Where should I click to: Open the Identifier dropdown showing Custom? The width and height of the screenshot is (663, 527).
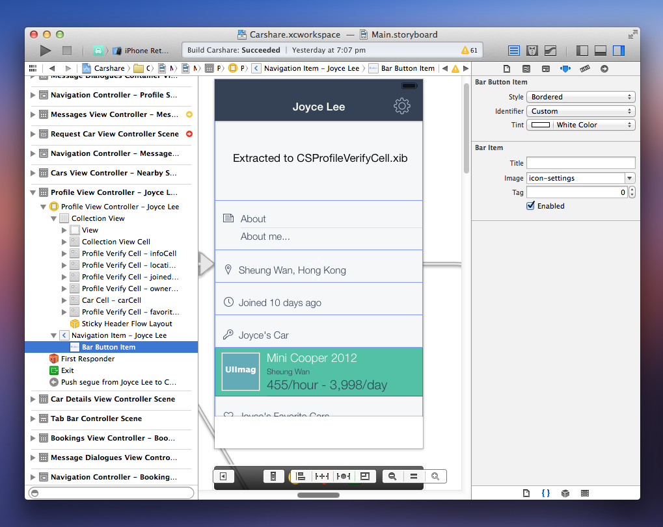click(x=580, y=111)
